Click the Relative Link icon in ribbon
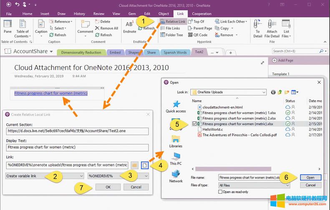 coord(163,22)
